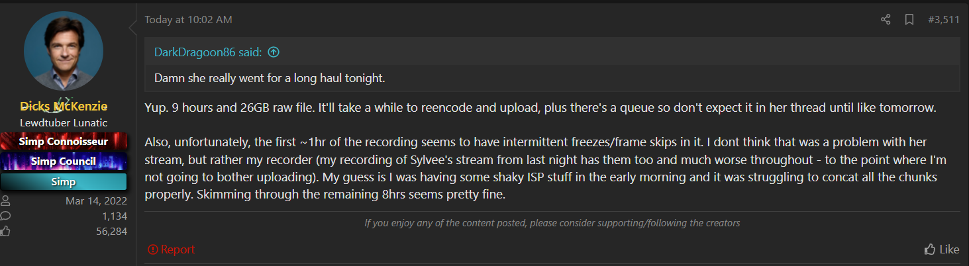Open the DarkDragoon86 said quote link
Viewport: 969px width, 266px height.
click(208, 52)
